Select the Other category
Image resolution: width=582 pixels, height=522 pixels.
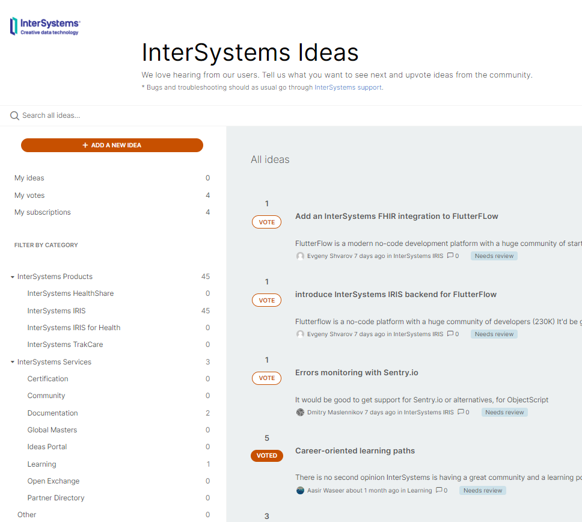[x=26, y=515]
